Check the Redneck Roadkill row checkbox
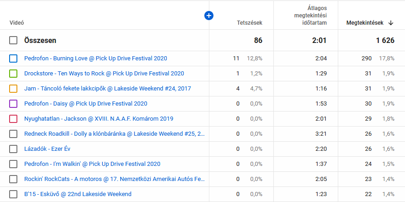405x202 pixels. (13, 134)
